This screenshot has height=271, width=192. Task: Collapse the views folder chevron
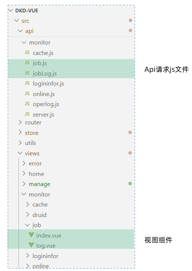pyautogui.click(x=20, y=153)
